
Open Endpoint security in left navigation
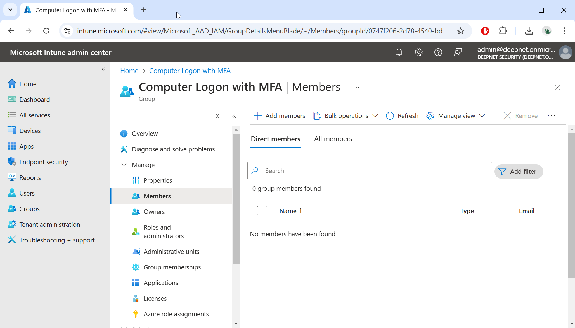coord(44,162)
